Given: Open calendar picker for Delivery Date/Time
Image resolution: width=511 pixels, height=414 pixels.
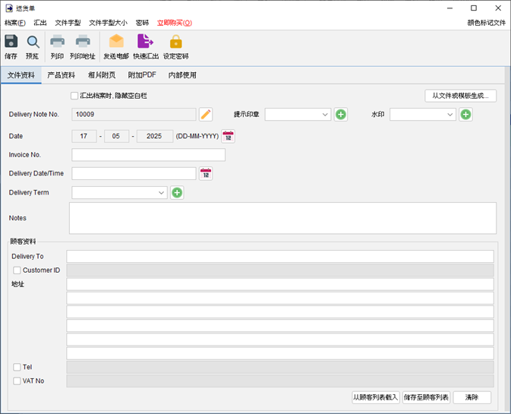Looking at the screenshot, I should coord(206,173).
